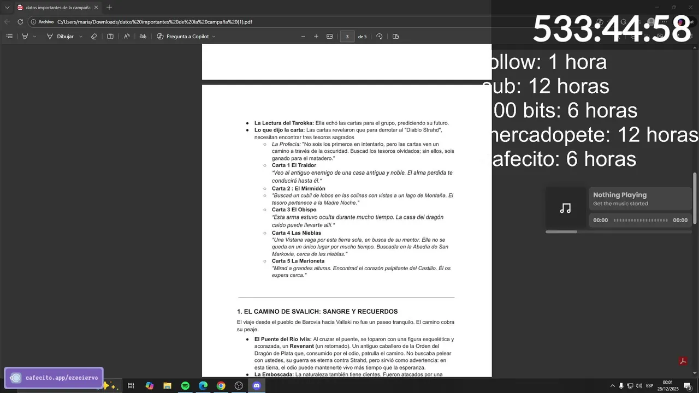Click the El Puente del Río Ivlis bullet
The image size is (699, 393).
[x=354, y=353]
